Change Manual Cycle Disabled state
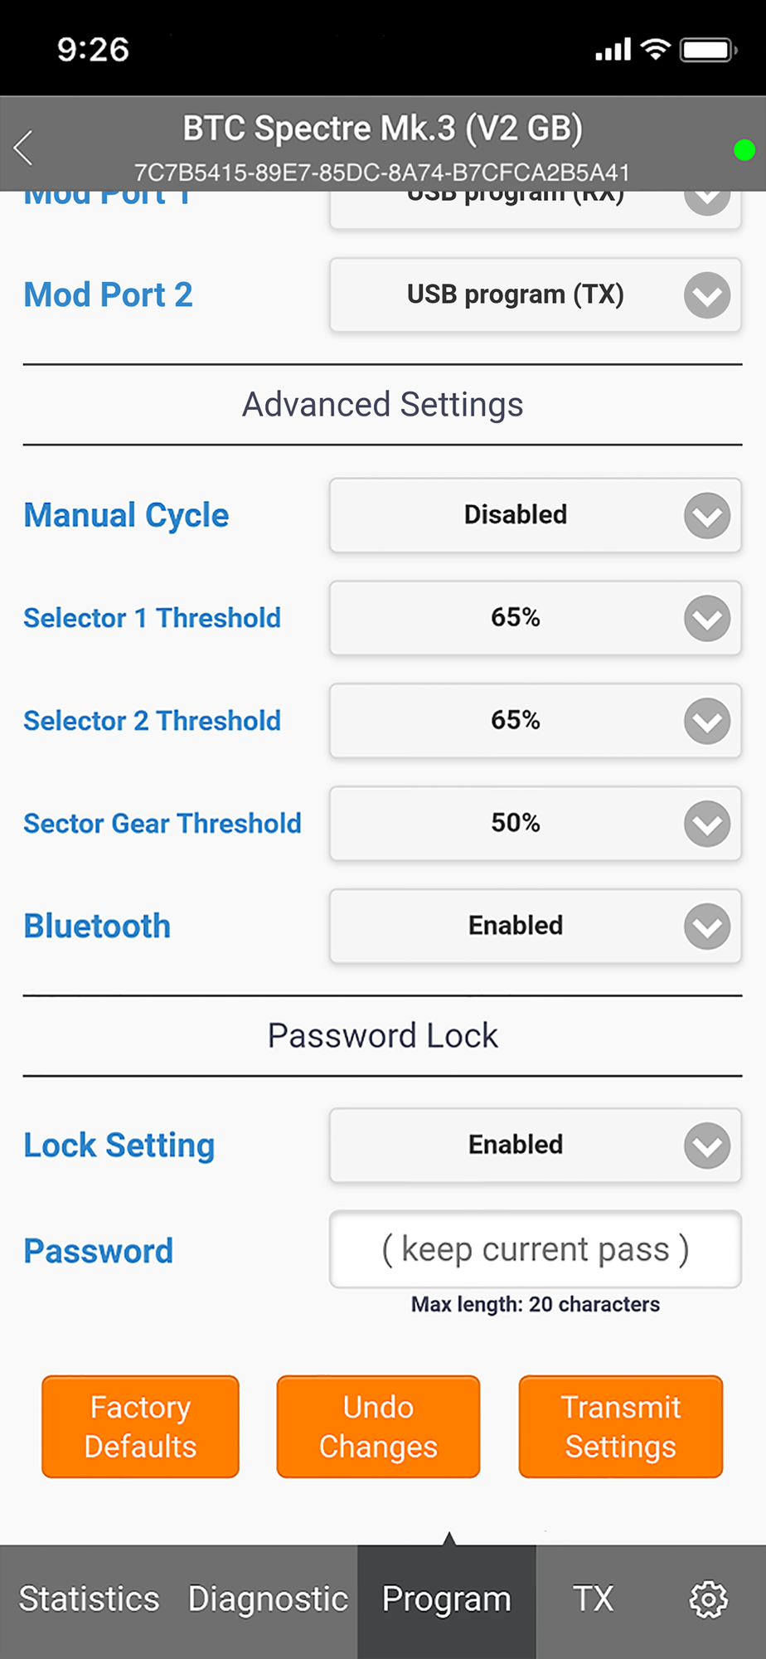The height and width of the screenshot is (1659, 766). click(x=536, y=515)
